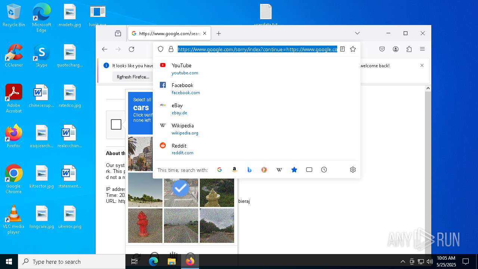
Task: Show hidden system tray icons
Action: (x=403, y=262)
